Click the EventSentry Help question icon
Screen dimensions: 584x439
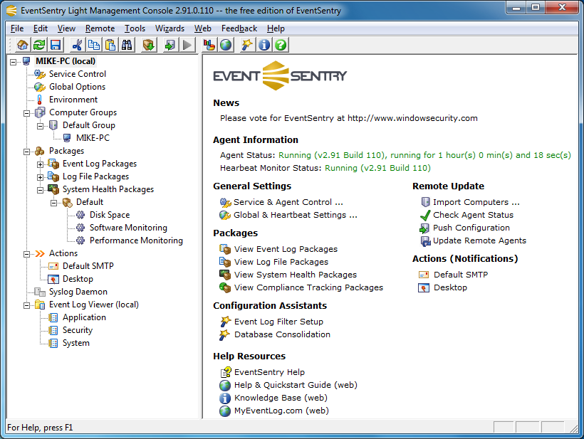[x=226, y=372]
